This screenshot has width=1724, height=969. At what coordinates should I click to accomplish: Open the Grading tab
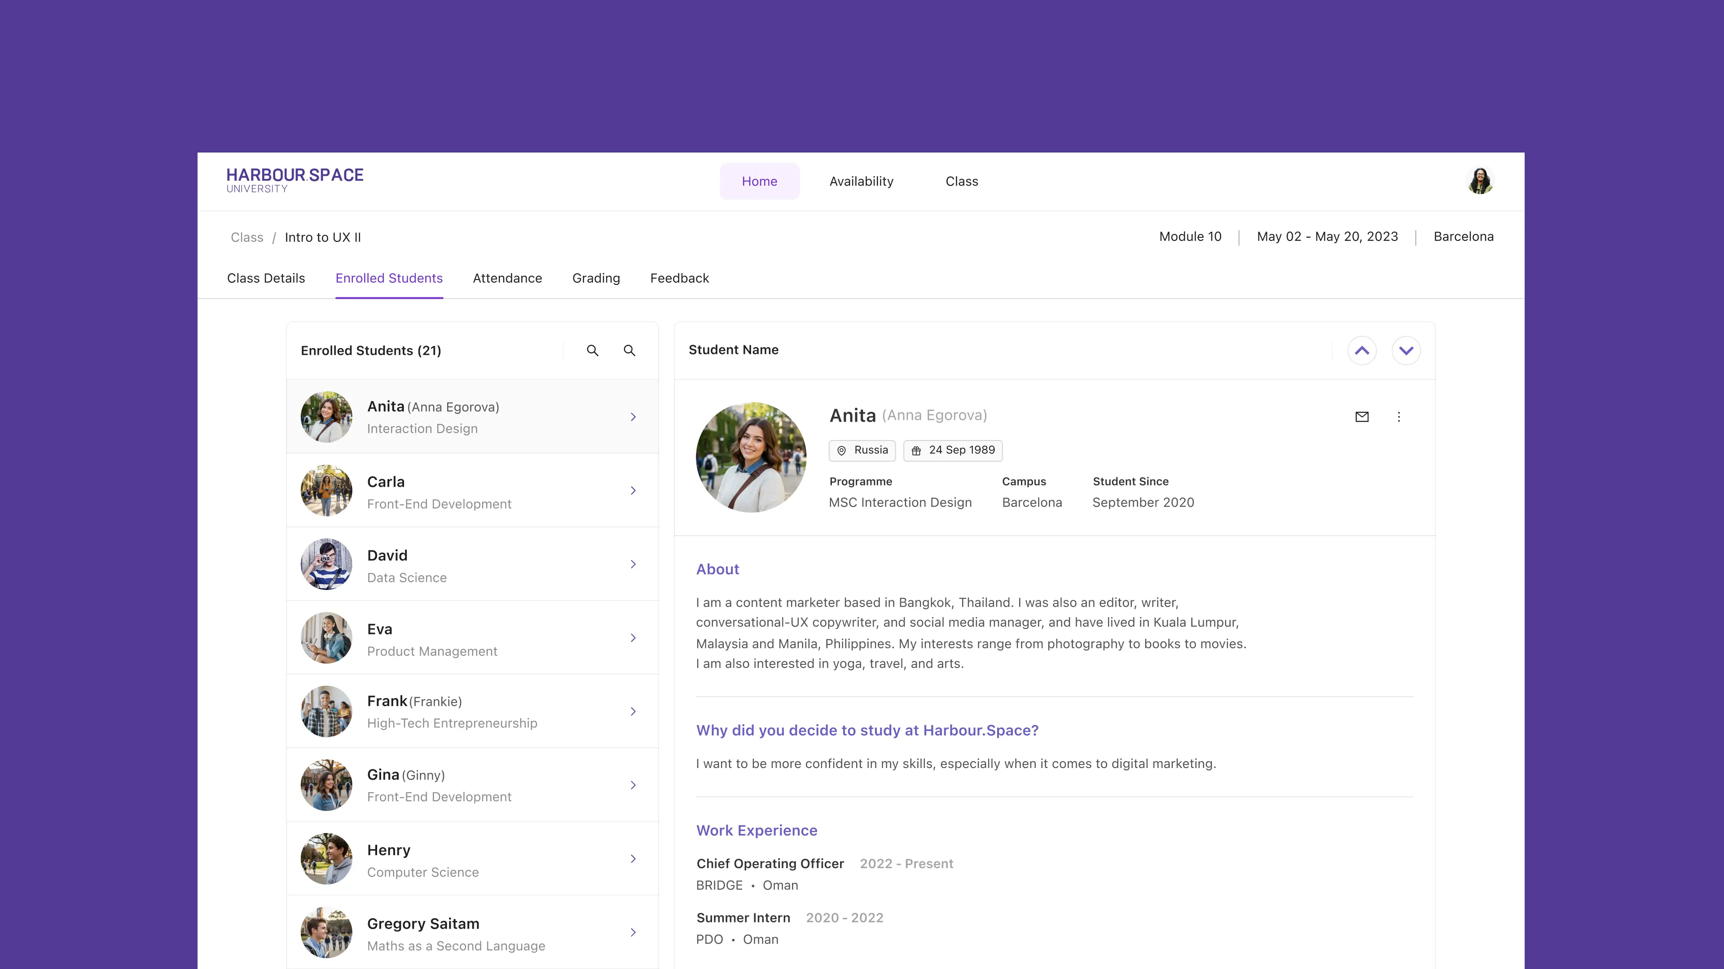point(596,278)
